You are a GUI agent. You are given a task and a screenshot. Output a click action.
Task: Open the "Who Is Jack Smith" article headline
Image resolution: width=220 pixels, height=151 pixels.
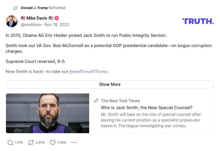[x=147, y=108]
